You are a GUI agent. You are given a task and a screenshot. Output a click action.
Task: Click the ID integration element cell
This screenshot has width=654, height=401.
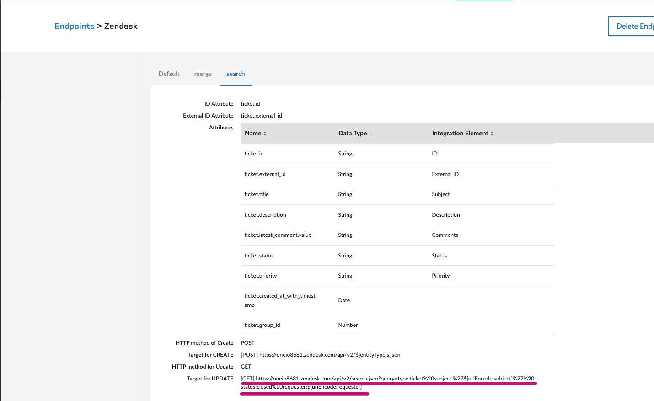tap(435, 154)
